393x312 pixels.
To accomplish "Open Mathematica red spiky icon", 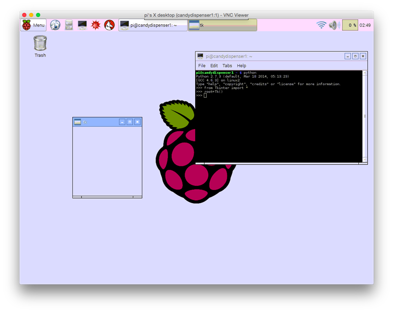I will pyautogui.click(x=96, y=25).
